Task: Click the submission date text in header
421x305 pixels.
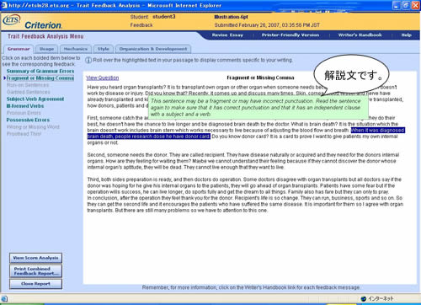Action: pyautogui.click(x=267, y=25)
